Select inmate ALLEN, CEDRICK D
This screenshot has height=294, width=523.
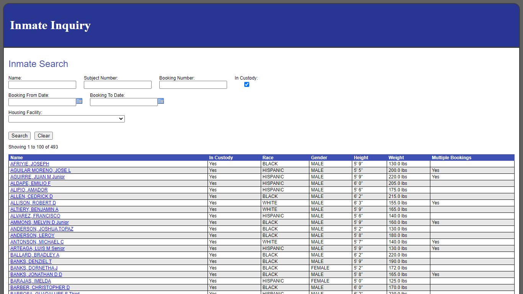[31, 196]
